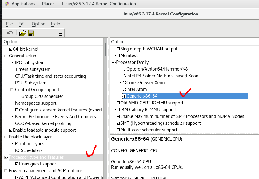The width and height of the screenshot is (259, 179).
Task: Open the Places system menu
Action: [48, 4]
